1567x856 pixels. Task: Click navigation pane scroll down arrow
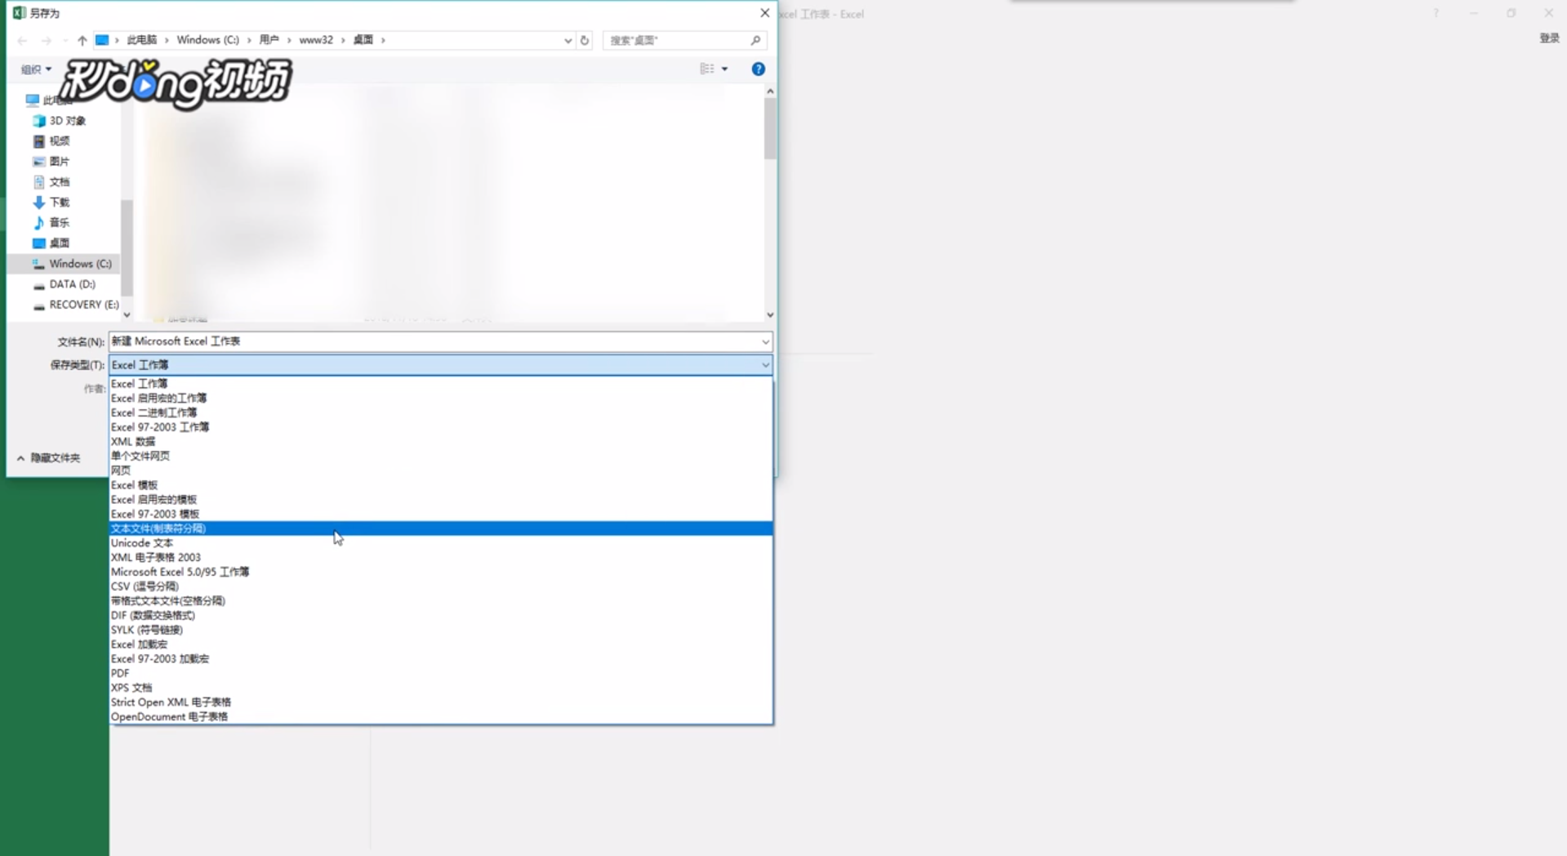(x=127, y=314)
